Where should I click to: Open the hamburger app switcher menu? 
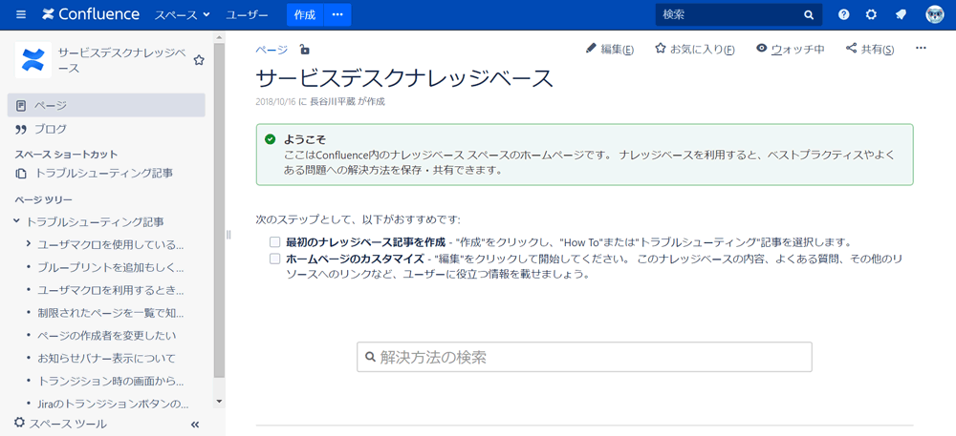[x=21, y=14]
